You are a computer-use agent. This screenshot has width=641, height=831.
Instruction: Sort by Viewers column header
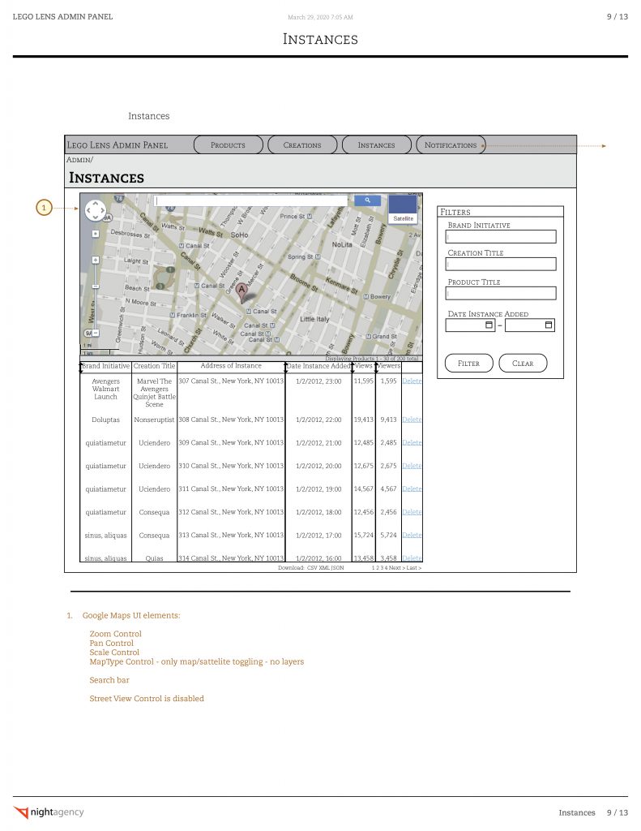tap(388, 366)
